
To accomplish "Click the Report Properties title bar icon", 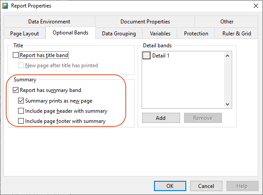I will point(5,6).
